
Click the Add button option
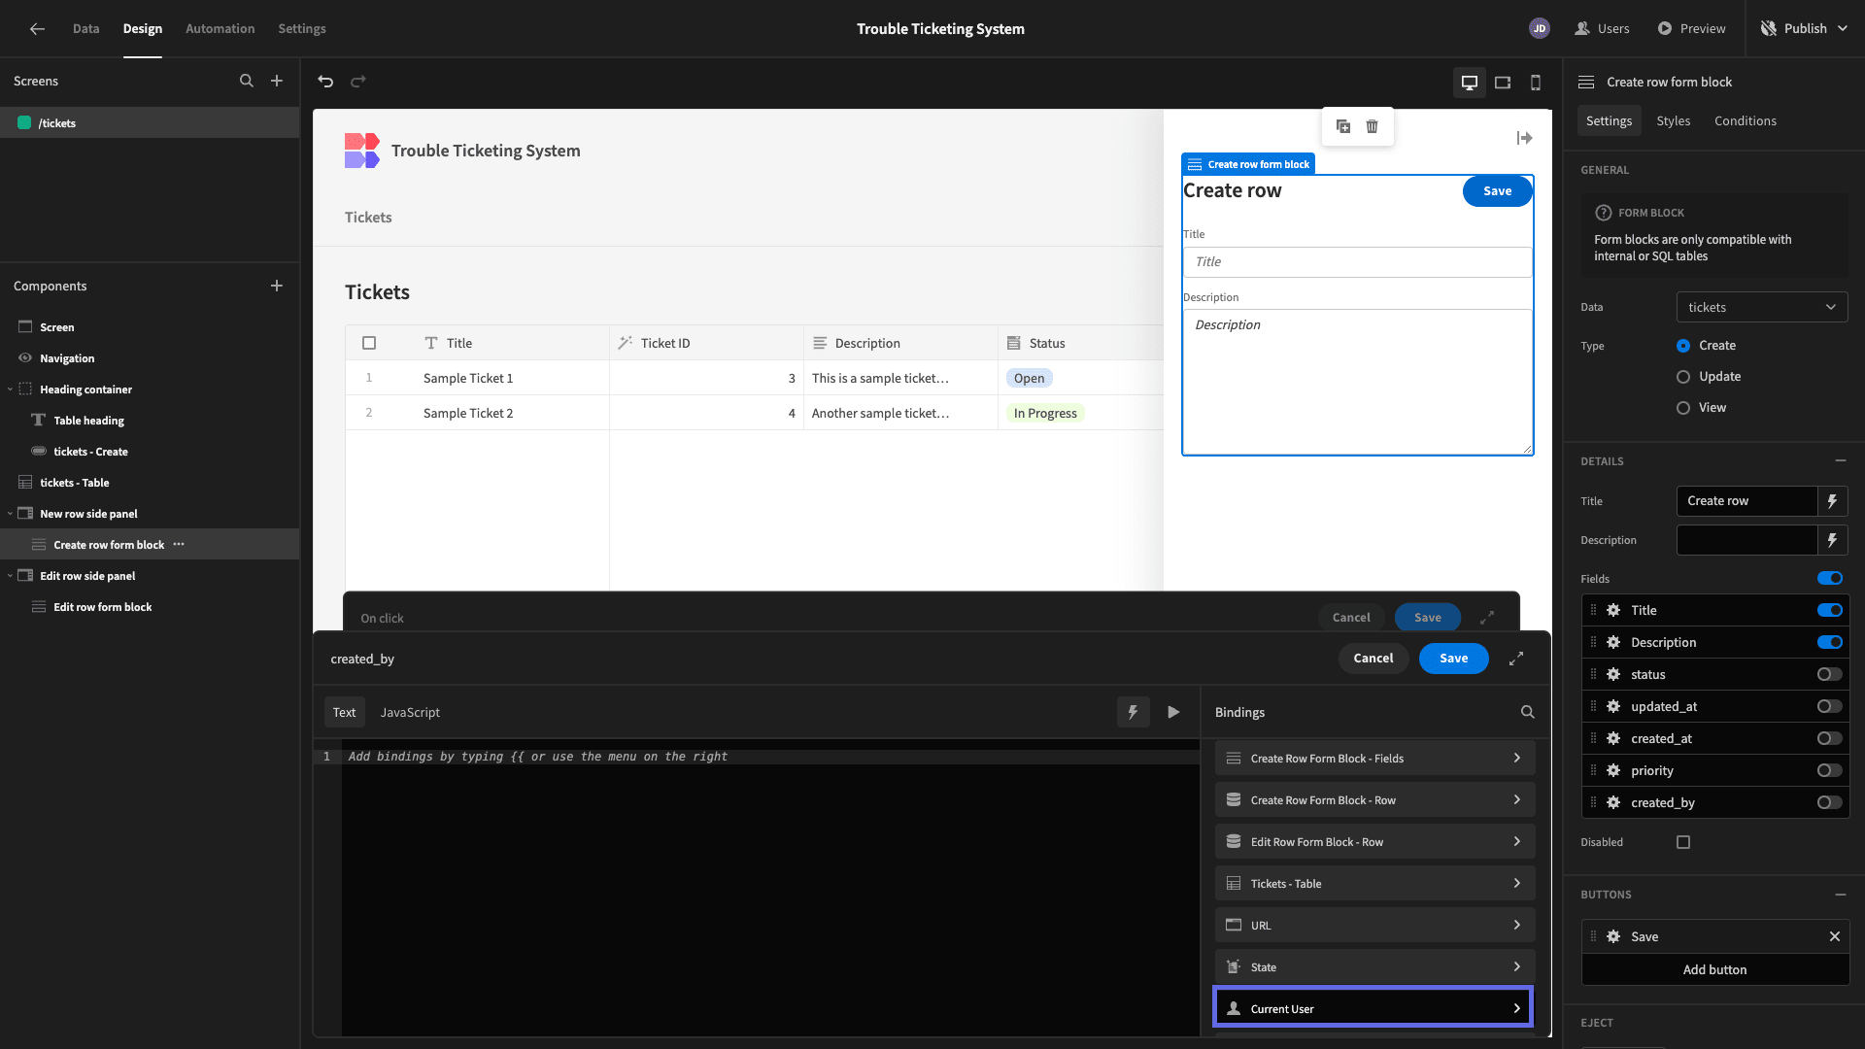click(1714, 969)
